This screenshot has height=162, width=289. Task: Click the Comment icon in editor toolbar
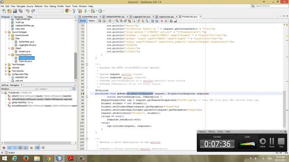171,21
